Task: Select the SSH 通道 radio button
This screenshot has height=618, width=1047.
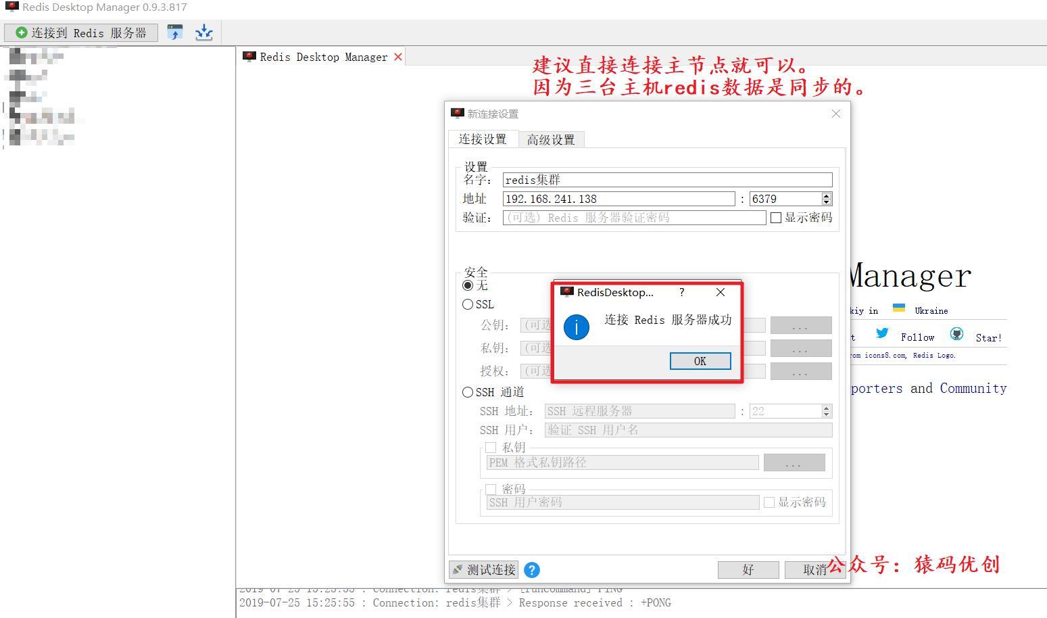Action: (x=468, y=392)
